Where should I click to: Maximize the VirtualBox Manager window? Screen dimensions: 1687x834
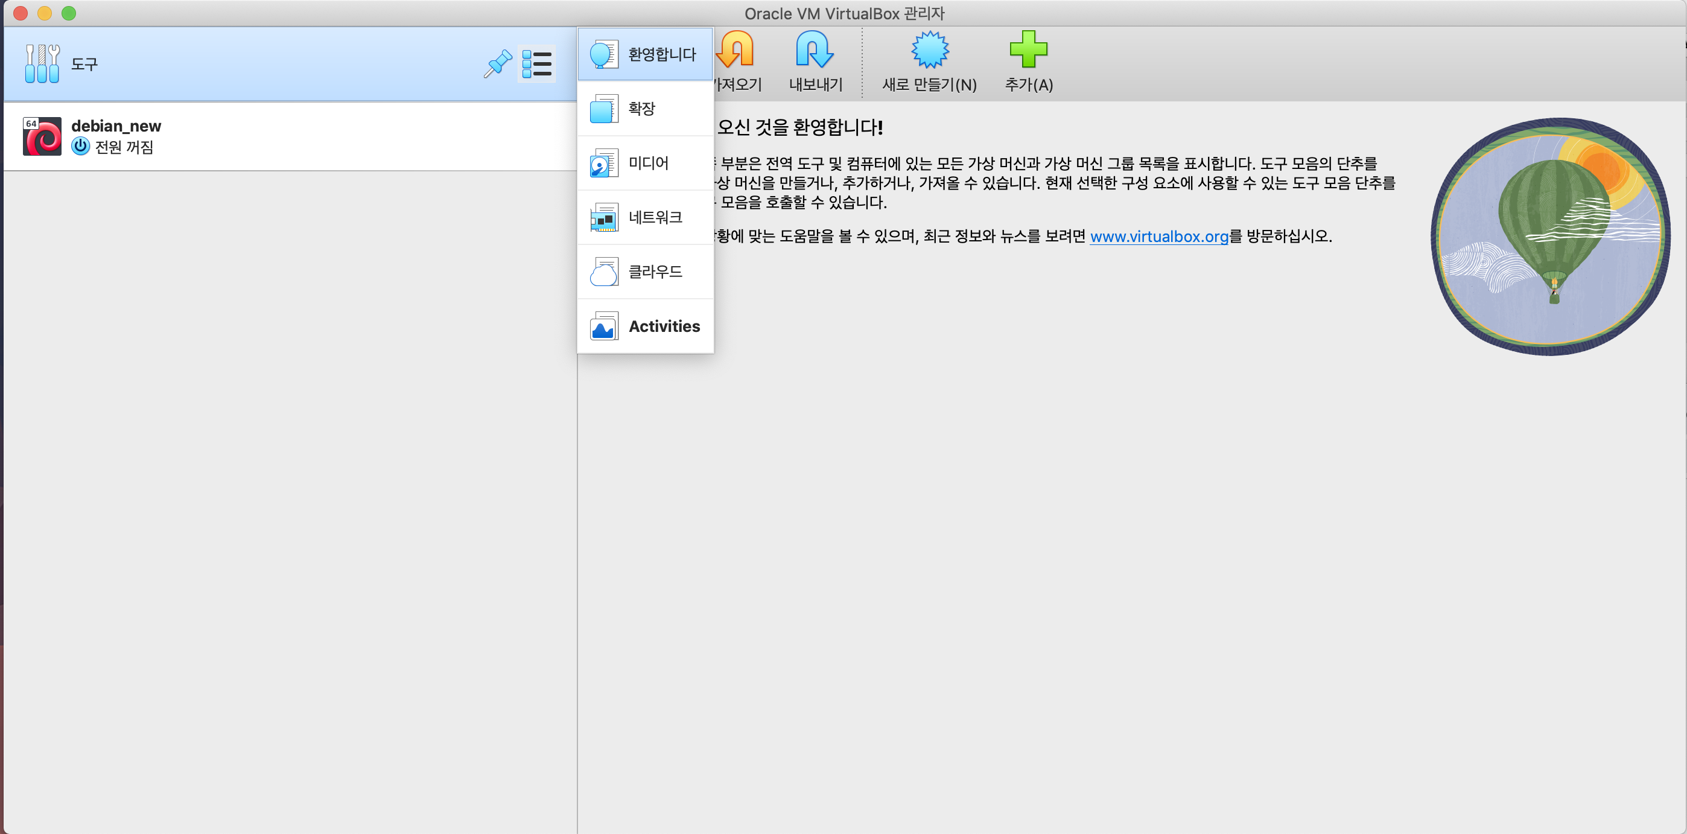pyautogui.click(x=69, y=13)
